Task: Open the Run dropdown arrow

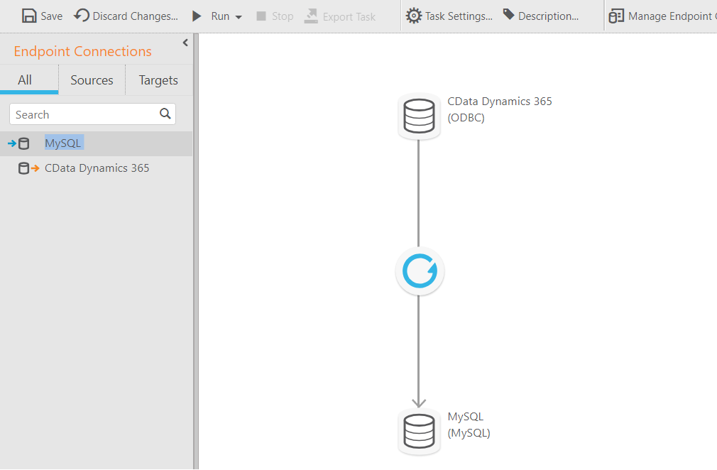Action: click(237, 16)
